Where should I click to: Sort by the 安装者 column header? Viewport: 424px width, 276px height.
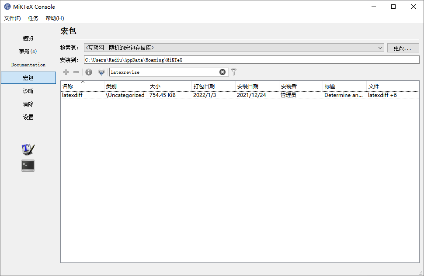(301, 86)
